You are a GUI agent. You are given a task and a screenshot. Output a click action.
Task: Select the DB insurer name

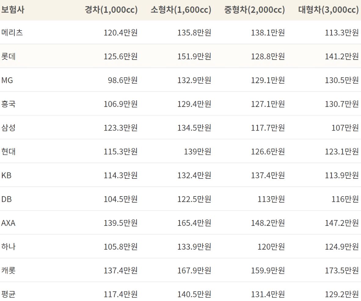click(x=6, y=199)
